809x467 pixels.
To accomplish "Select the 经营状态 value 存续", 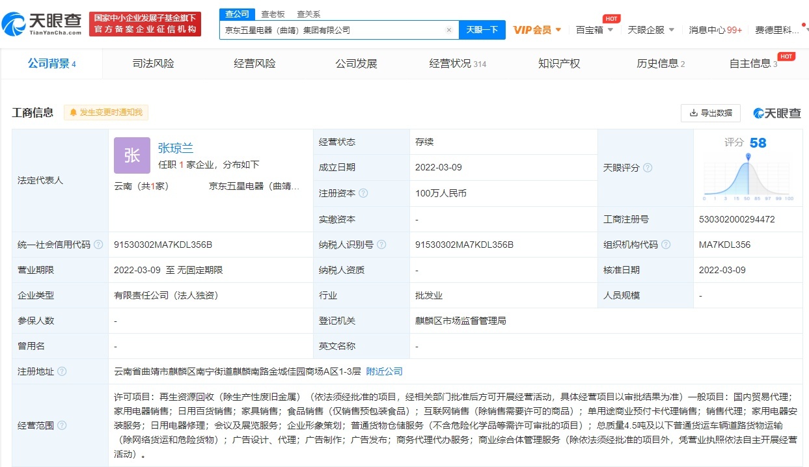I will (x=424, y=142).
